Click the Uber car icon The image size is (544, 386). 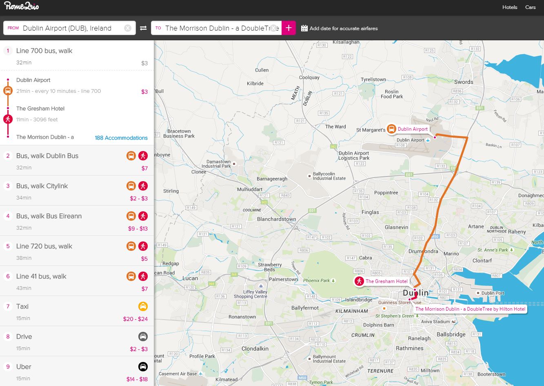(143, 366)
